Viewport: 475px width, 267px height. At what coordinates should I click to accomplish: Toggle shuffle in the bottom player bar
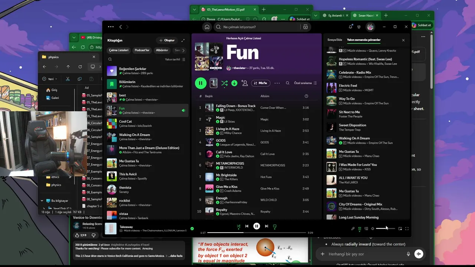pos(238,226)
